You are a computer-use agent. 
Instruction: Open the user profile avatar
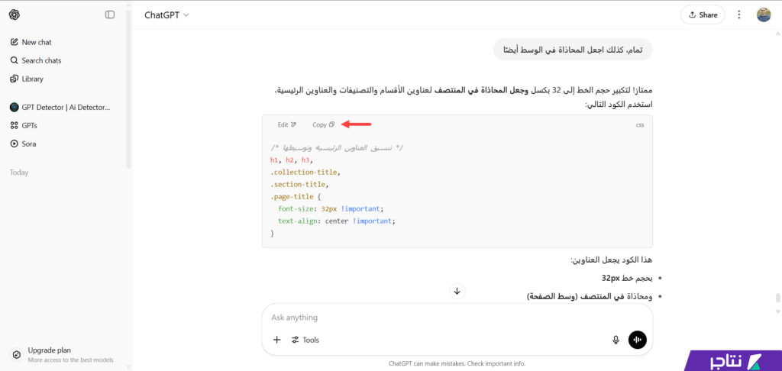pyautogui.click(x=764, y=15)
